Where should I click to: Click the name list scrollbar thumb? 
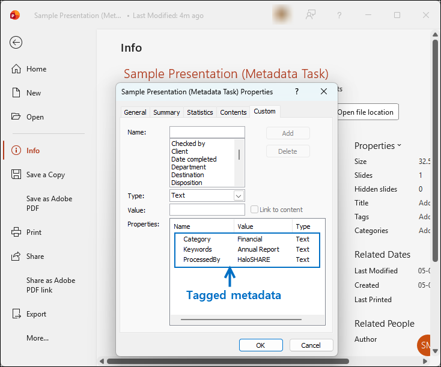[x=239, y=154]
